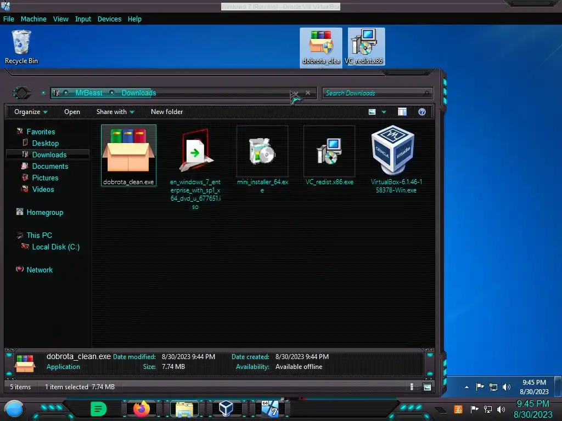Select This PC in navigation pane
This screenshot has height=421, width=562.
coord(39,235)
